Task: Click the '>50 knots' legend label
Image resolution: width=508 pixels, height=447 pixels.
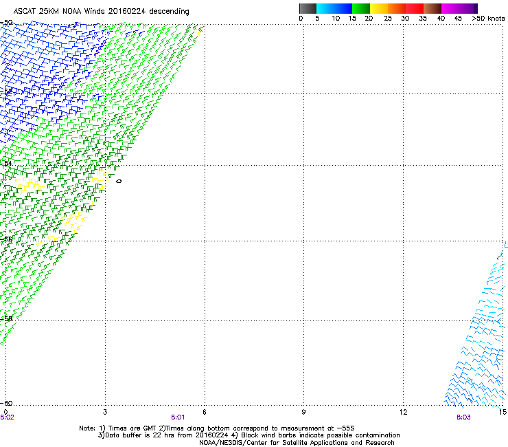Action: pyautogui.click(x=488, y=19)
